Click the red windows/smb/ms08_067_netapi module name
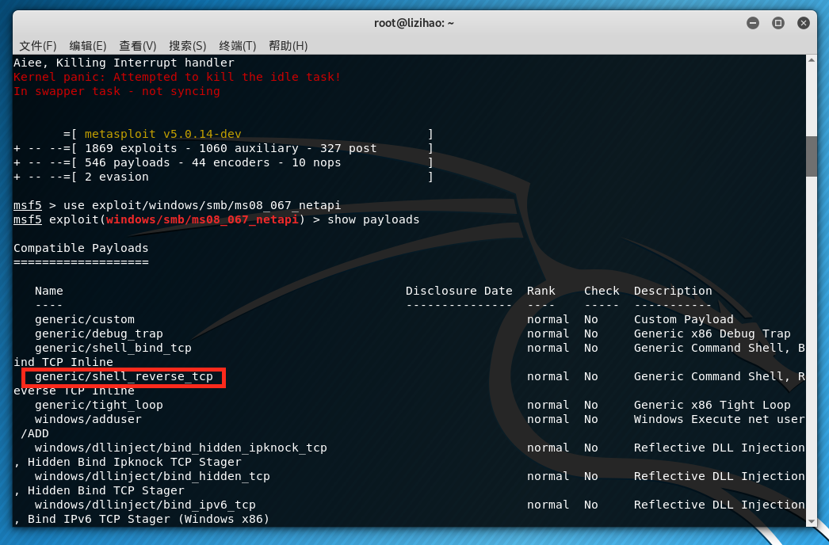Image resolution: width=829 pixels, height=545 pixels. click(202, 219)
